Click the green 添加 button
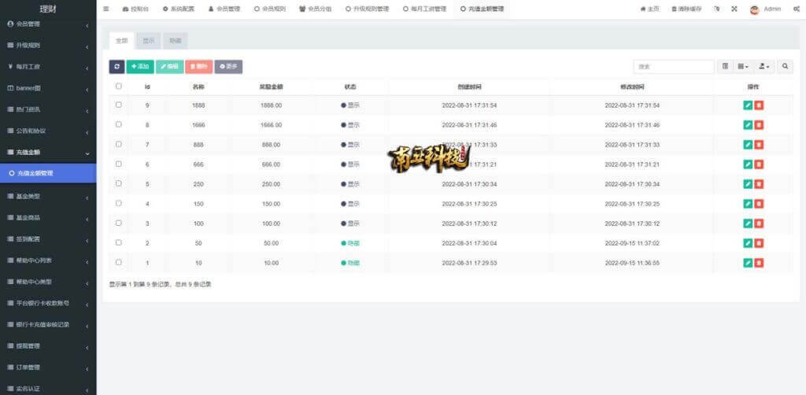 coord(140,67)
